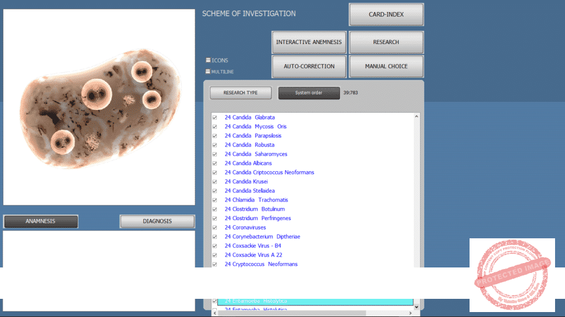Click the System order button

(309, 93)
